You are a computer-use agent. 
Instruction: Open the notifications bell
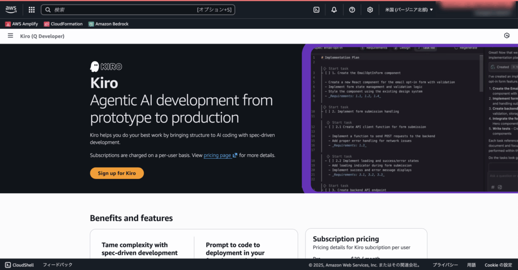(x=334, y=10)
